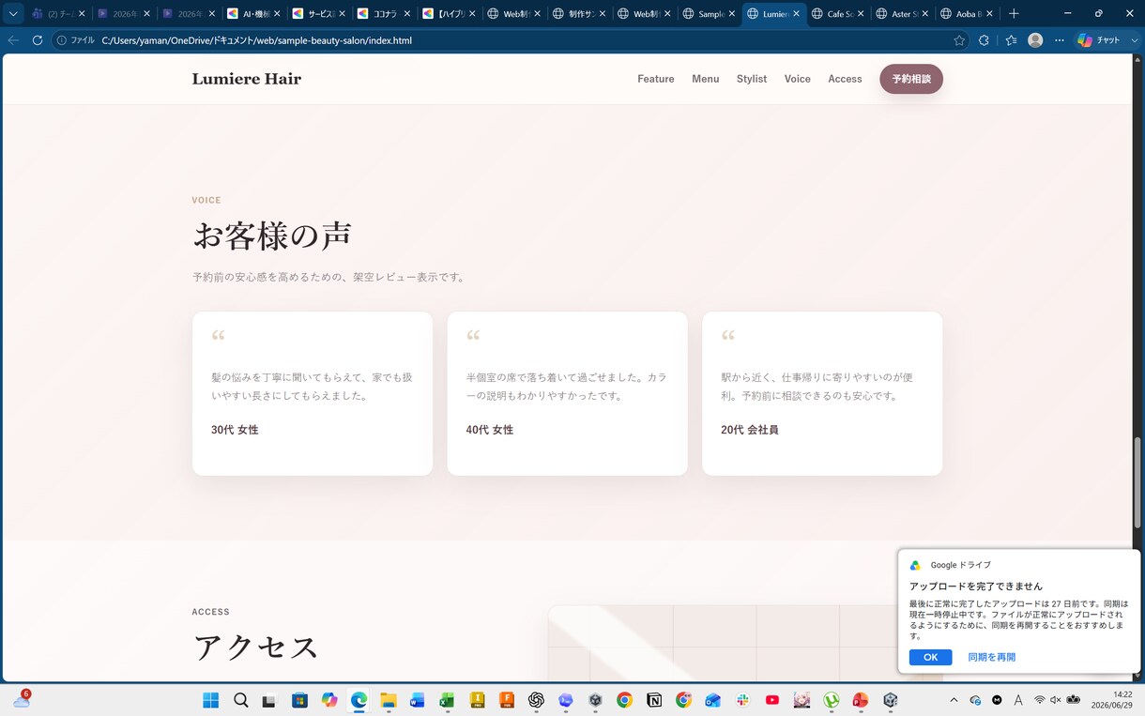Screen dimensions: 1145x716
Task: Open Task View in taskbar
Action: pyautogui.click(x=269, y=700)
